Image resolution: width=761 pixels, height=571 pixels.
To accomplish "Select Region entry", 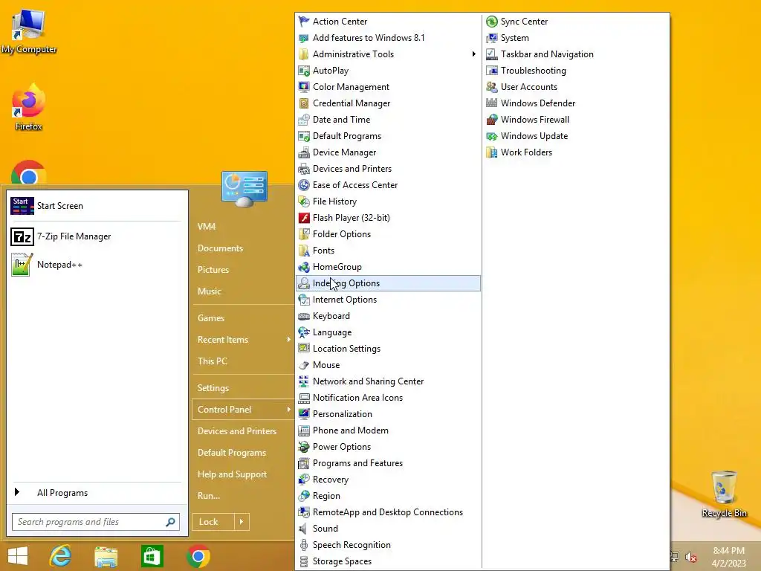I will [x=388, y=496].
